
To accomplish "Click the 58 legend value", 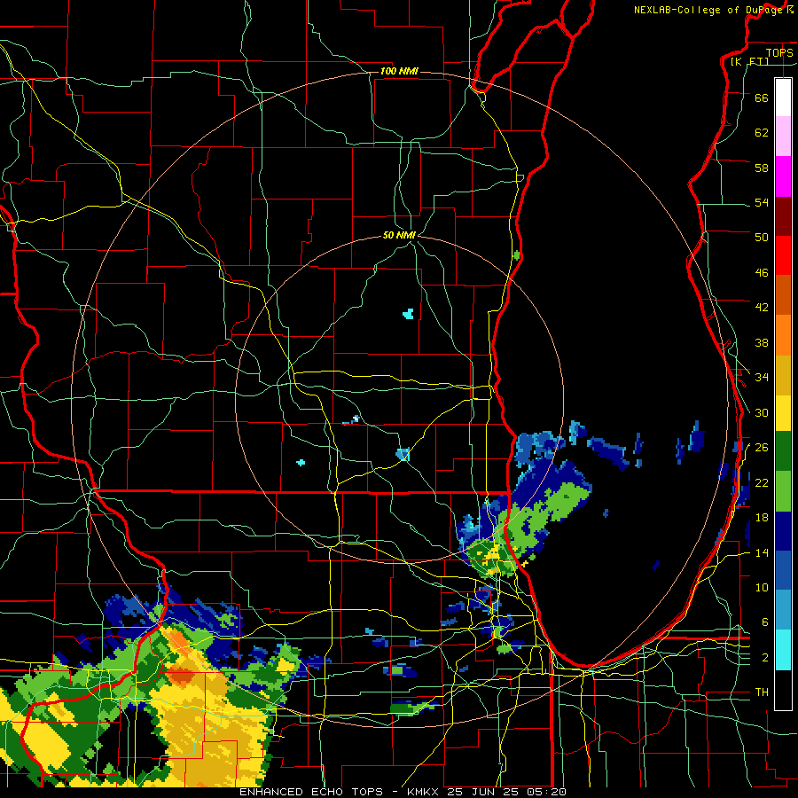I will click(x=762, y=168).
